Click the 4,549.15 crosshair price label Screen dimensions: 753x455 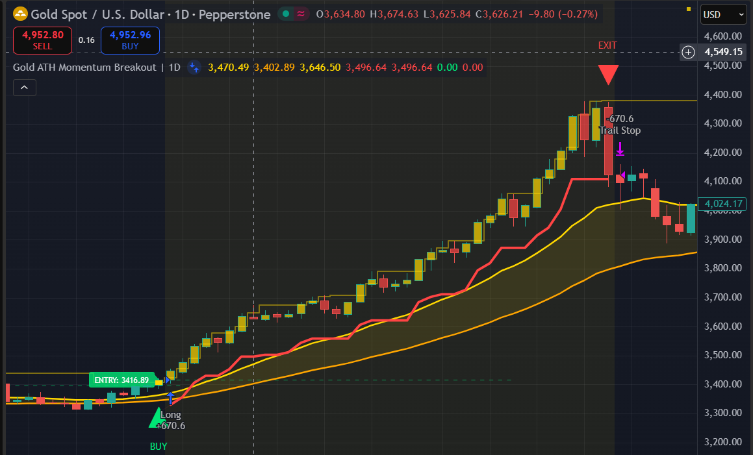coord(722,52)
